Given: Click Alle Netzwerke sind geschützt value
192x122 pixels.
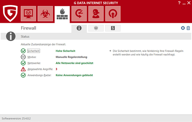Looking at the screenshot, I should pyautogui.click(x=75, y=63).
